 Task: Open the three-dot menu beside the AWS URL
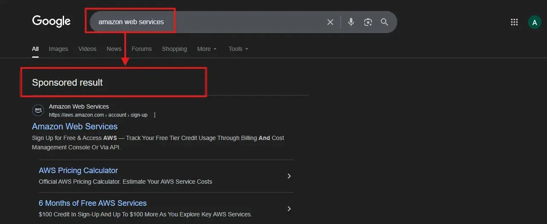(155, 115)
